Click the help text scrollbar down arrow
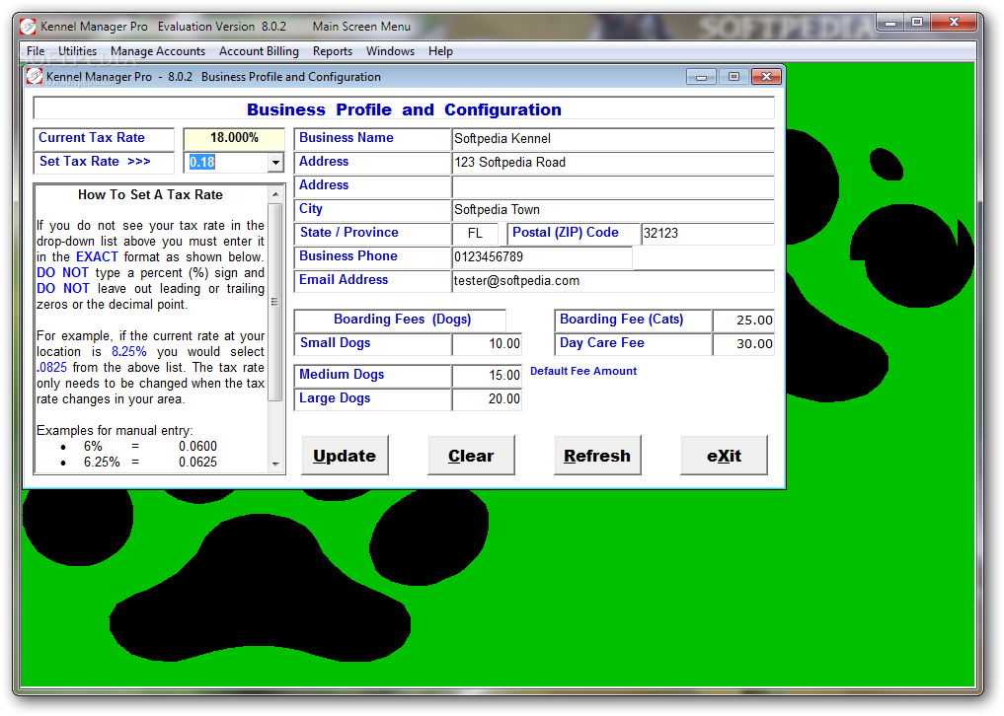Image resolution: width=1004 pixels, height=716 pixels. pyautogui.click(x=275, y=465)
